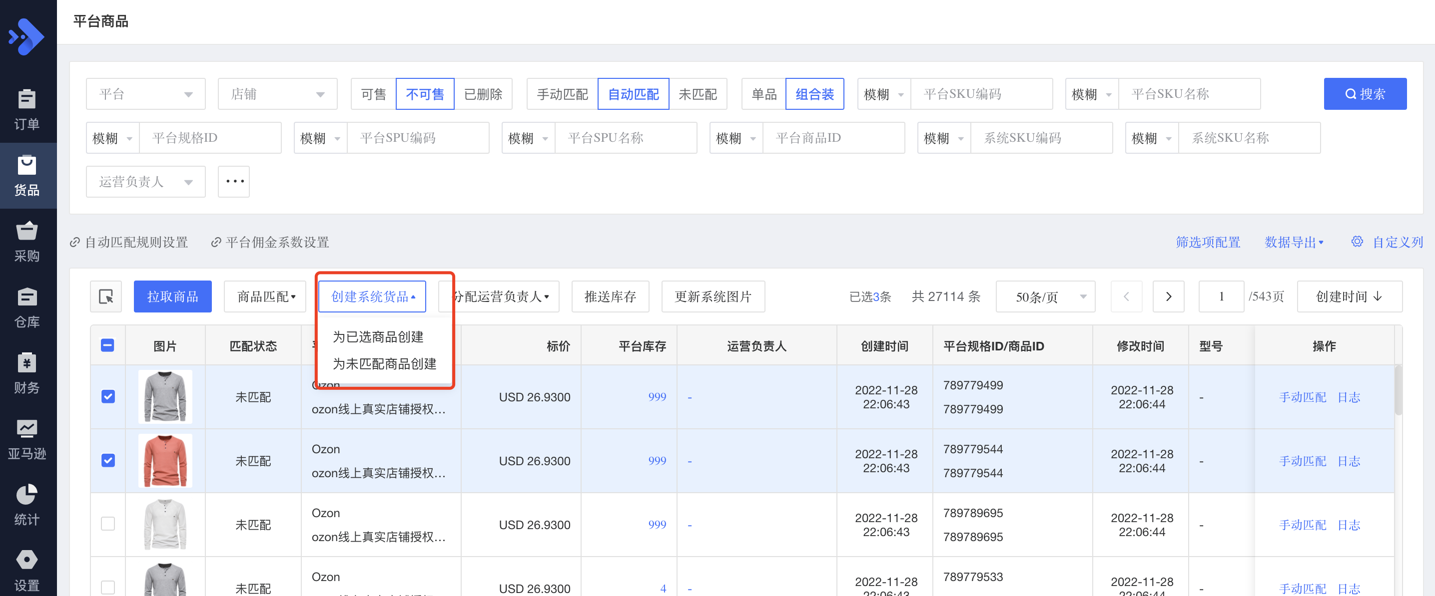Viewport: 1435px width, 596px height.
Task: Choose 为已选商品创建 from menu
Action: [x=378, y=336]
